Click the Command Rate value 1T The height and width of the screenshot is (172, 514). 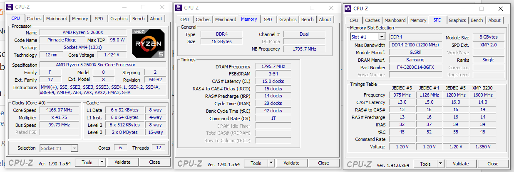coord(273,118)
